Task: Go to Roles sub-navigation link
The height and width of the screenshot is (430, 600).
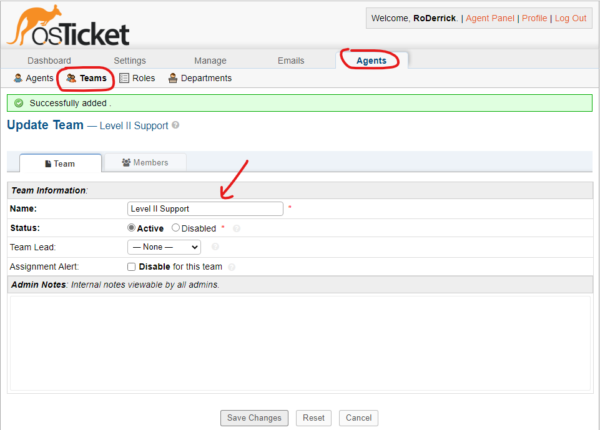Action: click(137, 78)
